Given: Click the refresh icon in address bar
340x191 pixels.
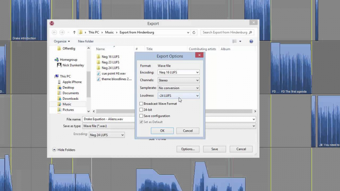Looking at the screenshot, I should [194, 32].
